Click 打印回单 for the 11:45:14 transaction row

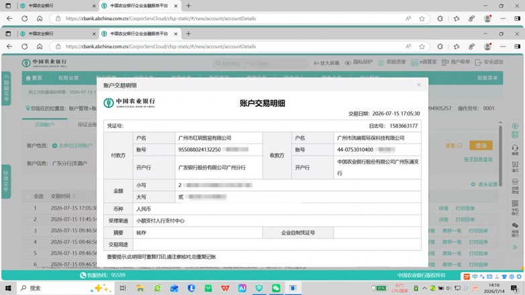(x=465, y=220)
